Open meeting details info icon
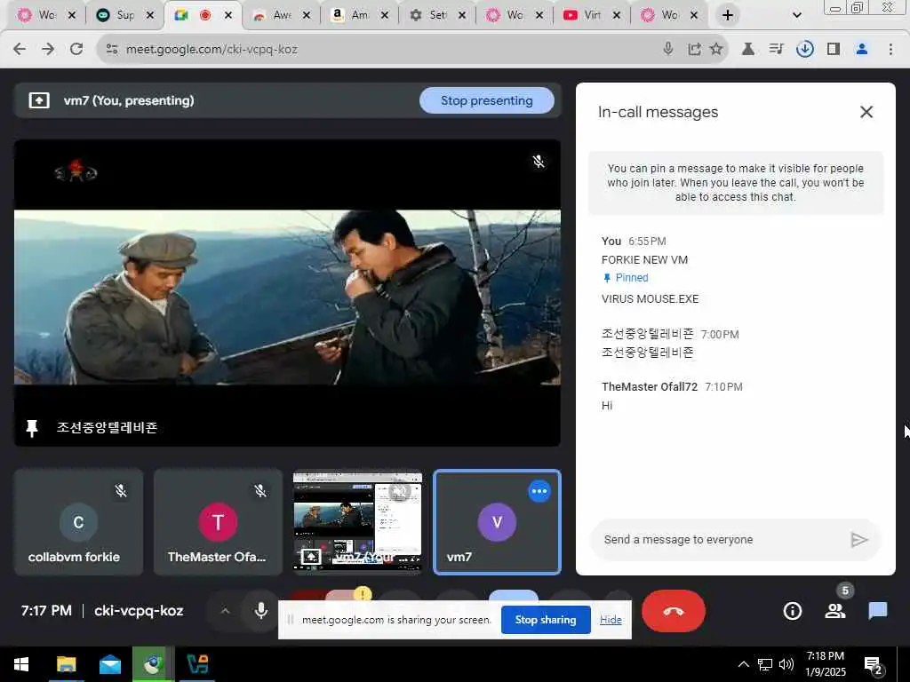910x682 pixels. tap(792, 611)
